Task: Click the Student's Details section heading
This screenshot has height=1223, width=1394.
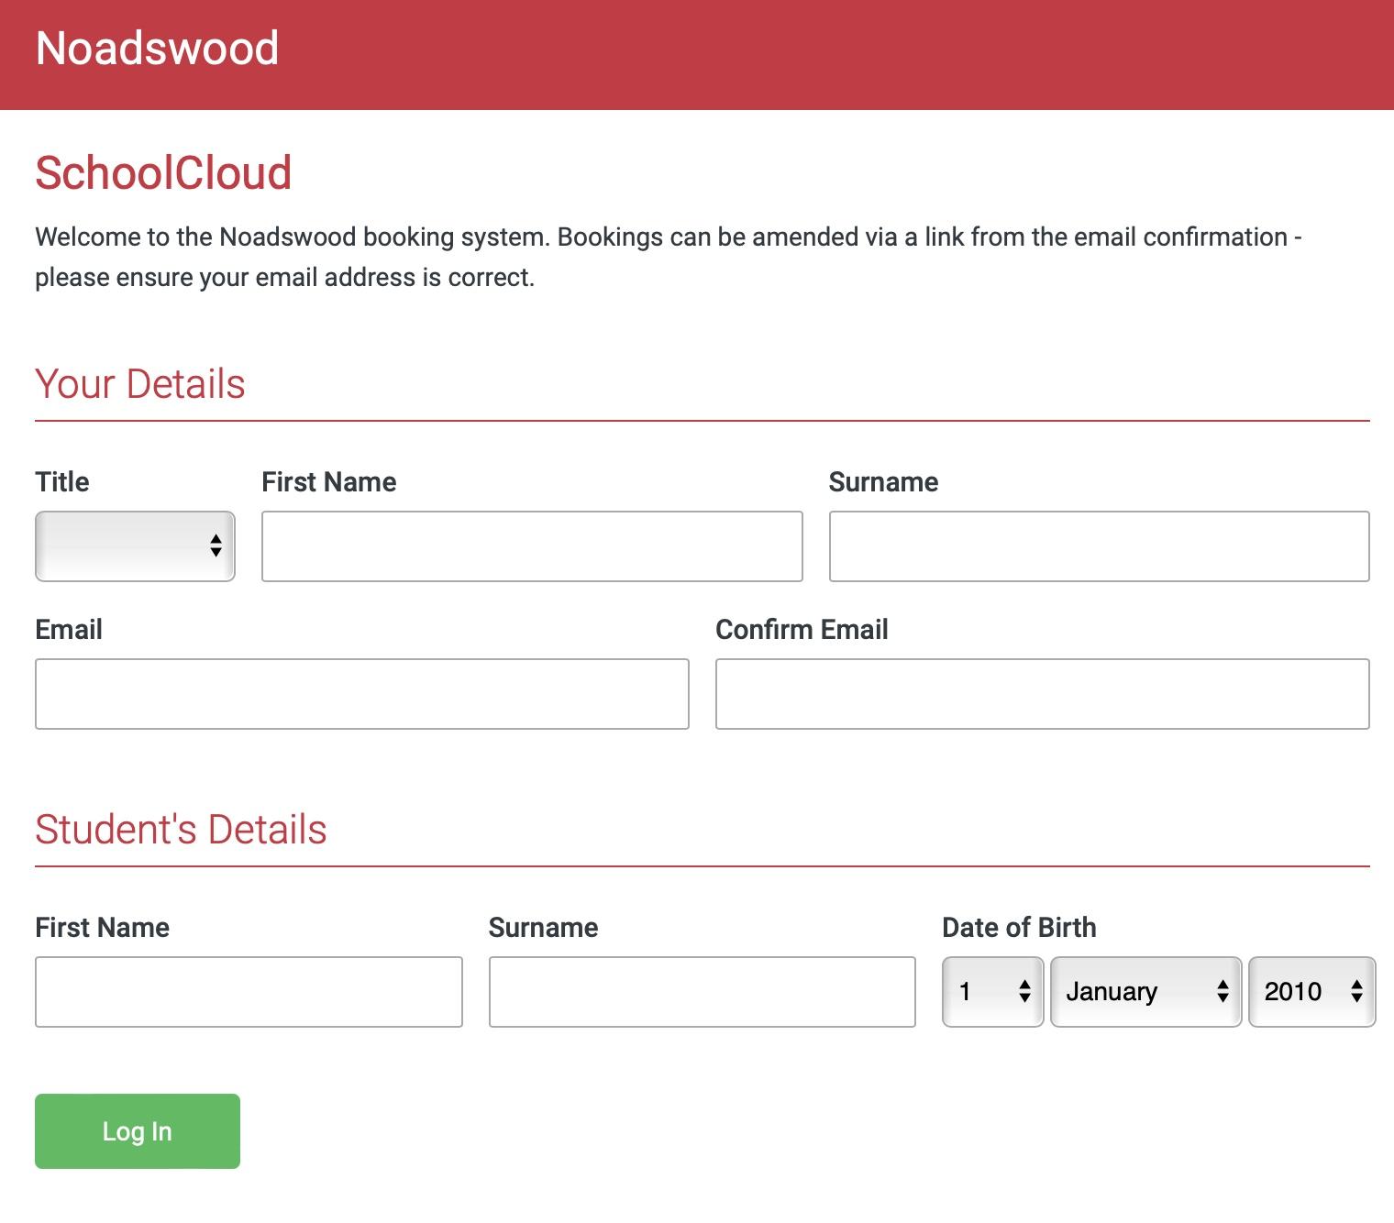Action: pos(181,830)
